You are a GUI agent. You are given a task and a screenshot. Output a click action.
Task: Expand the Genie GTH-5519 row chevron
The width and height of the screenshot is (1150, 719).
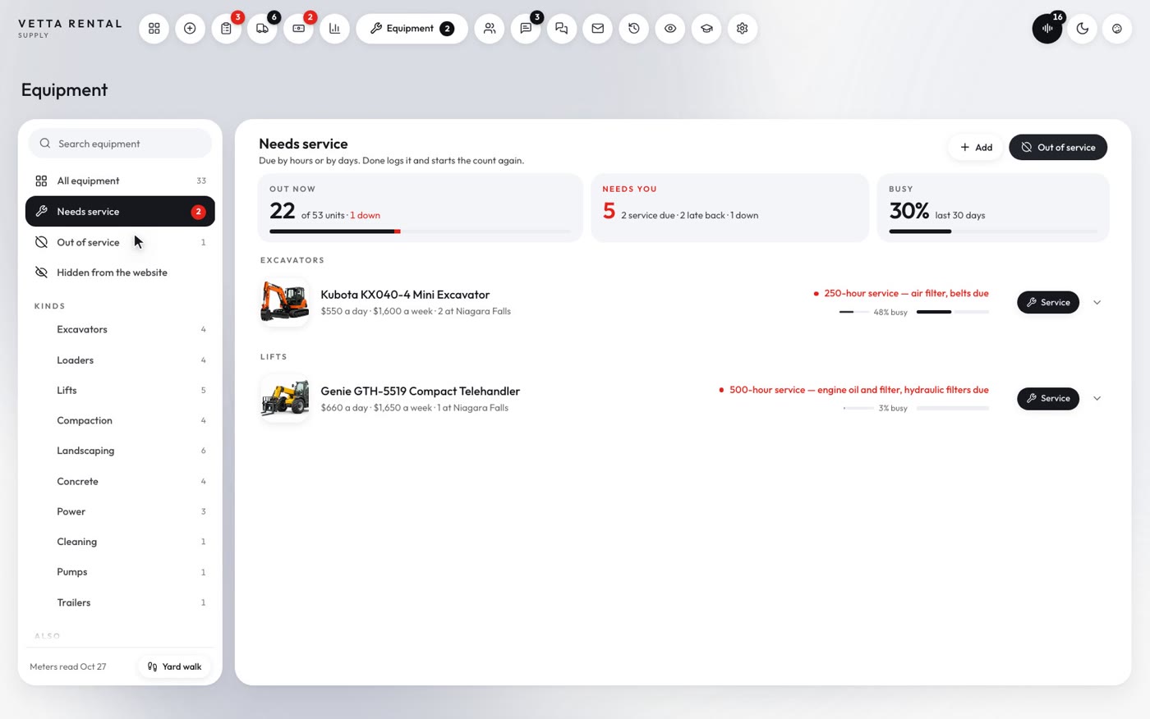(x=1097, y=398)
